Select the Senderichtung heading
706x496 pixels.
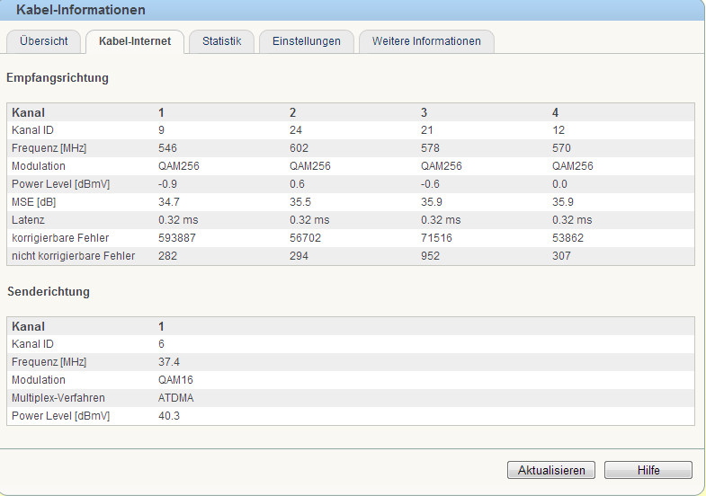[x=49, y=291]
